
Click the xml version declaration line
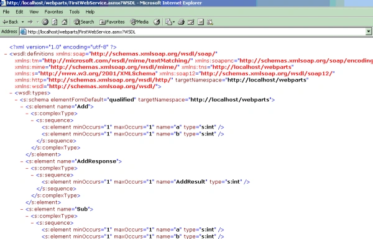click(x=63, y=47)
